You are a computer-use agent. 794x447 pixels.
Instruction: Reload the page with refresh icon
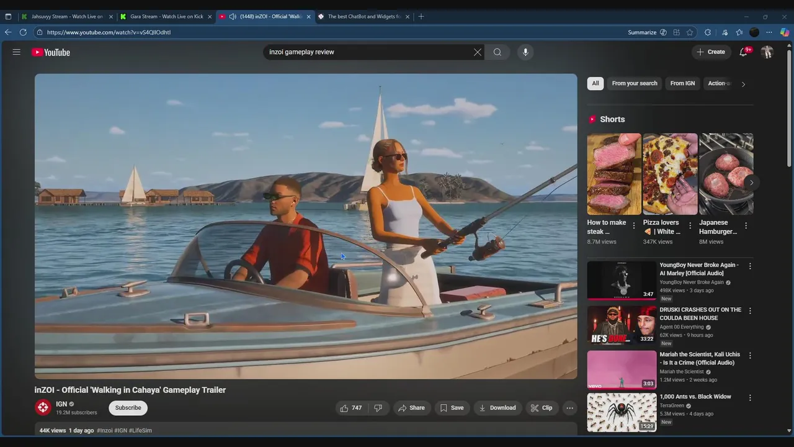[x=23, y=32]
